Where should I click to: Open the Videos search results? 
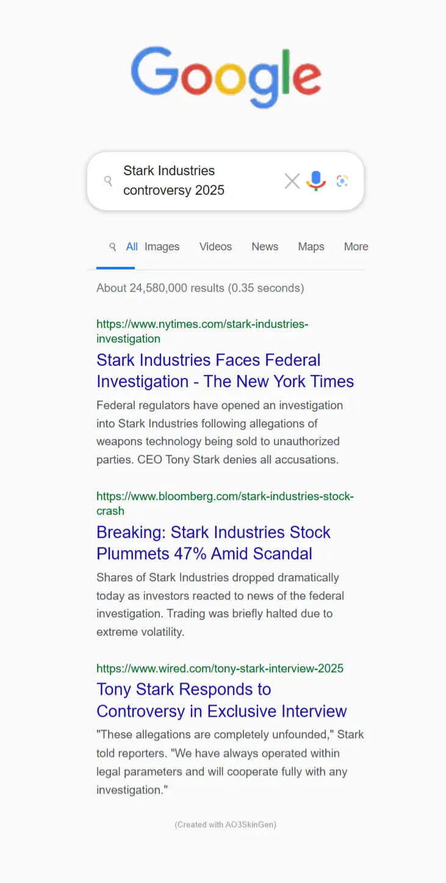[215, 247]
